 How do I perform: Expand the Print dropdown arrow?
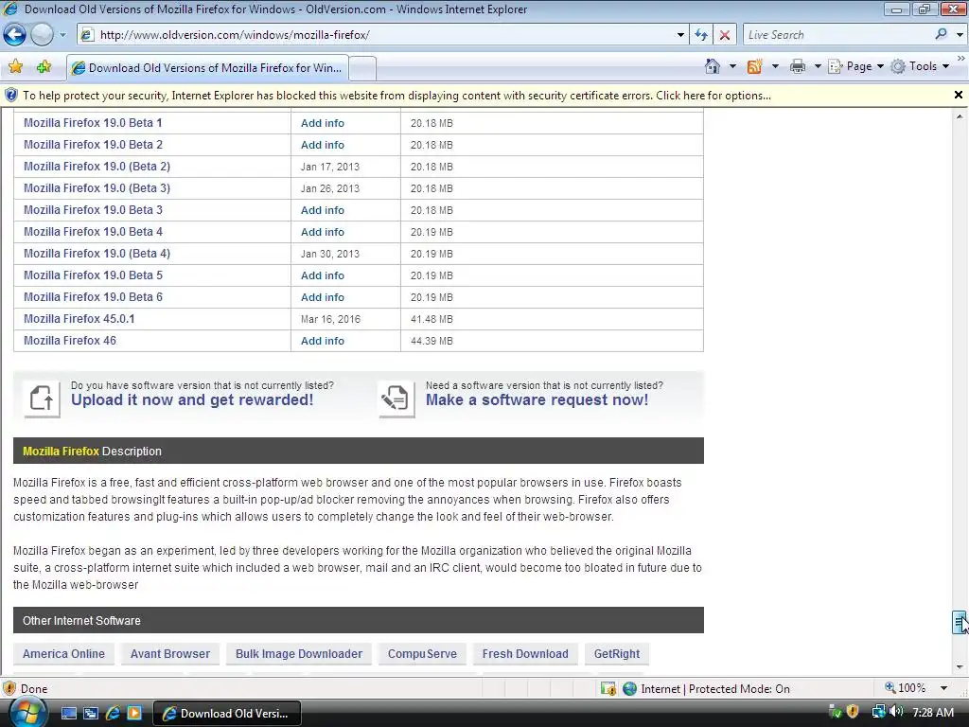(817, 66)
